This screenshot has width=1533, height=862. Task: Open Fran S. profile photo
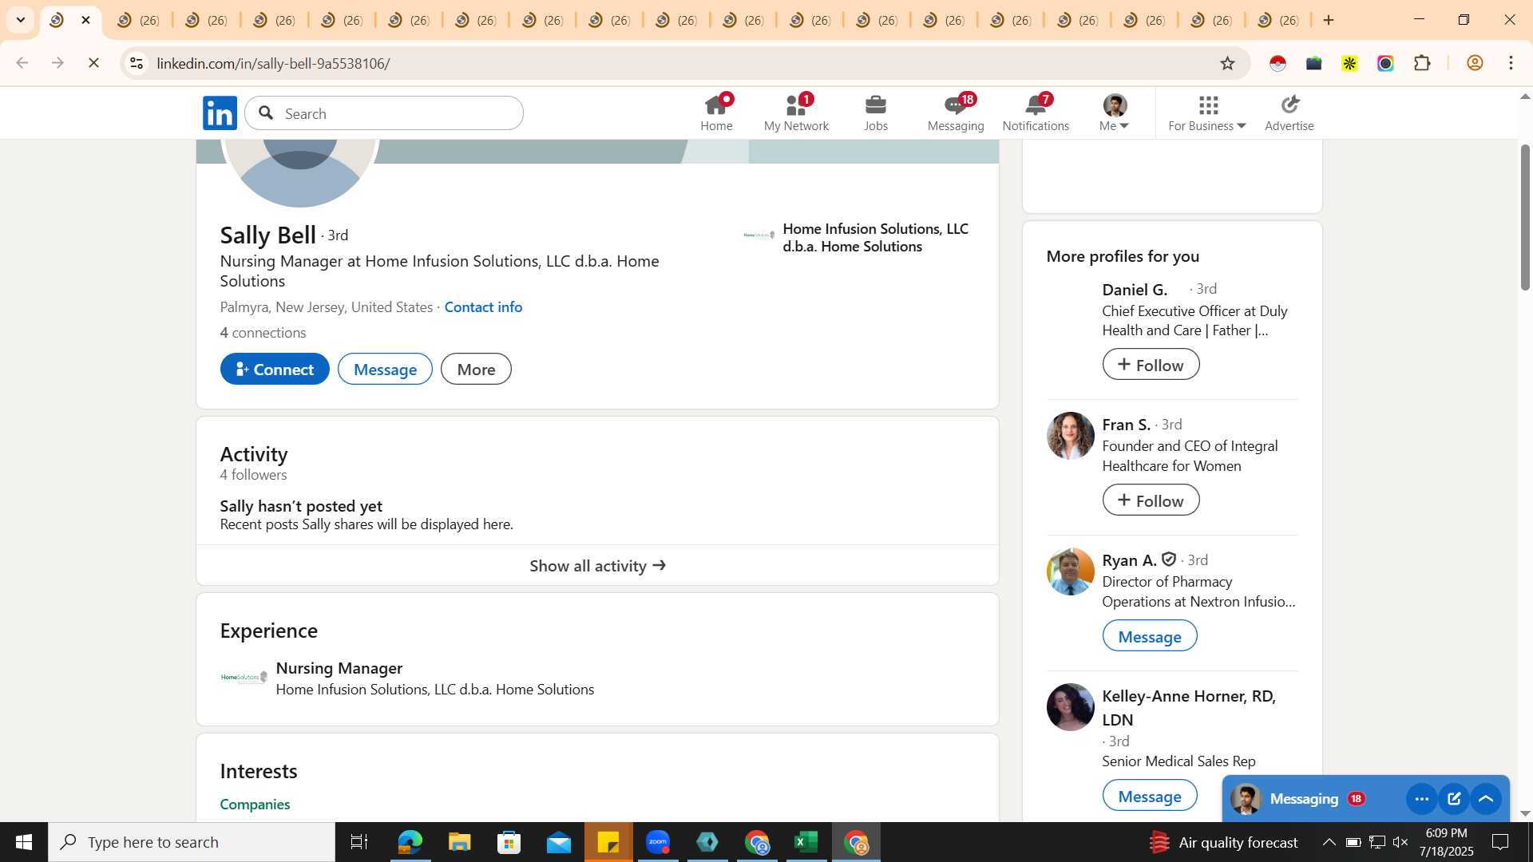pos(1070,436)
